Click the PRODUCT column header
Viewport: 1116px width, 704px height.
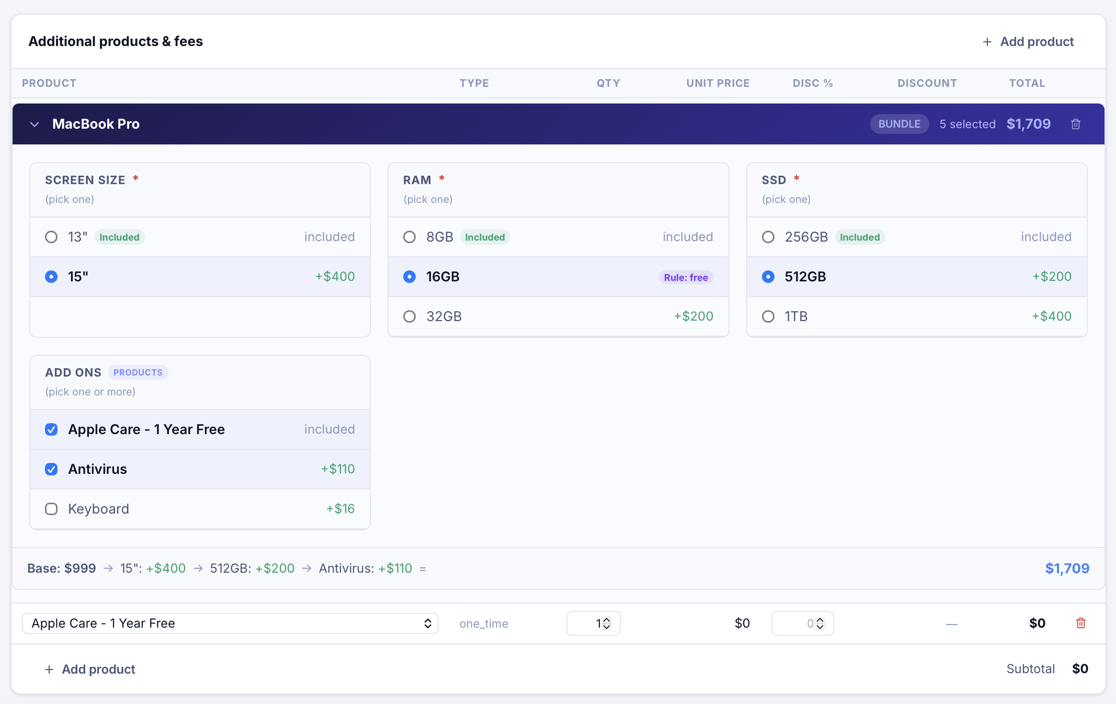click(49, 83)
